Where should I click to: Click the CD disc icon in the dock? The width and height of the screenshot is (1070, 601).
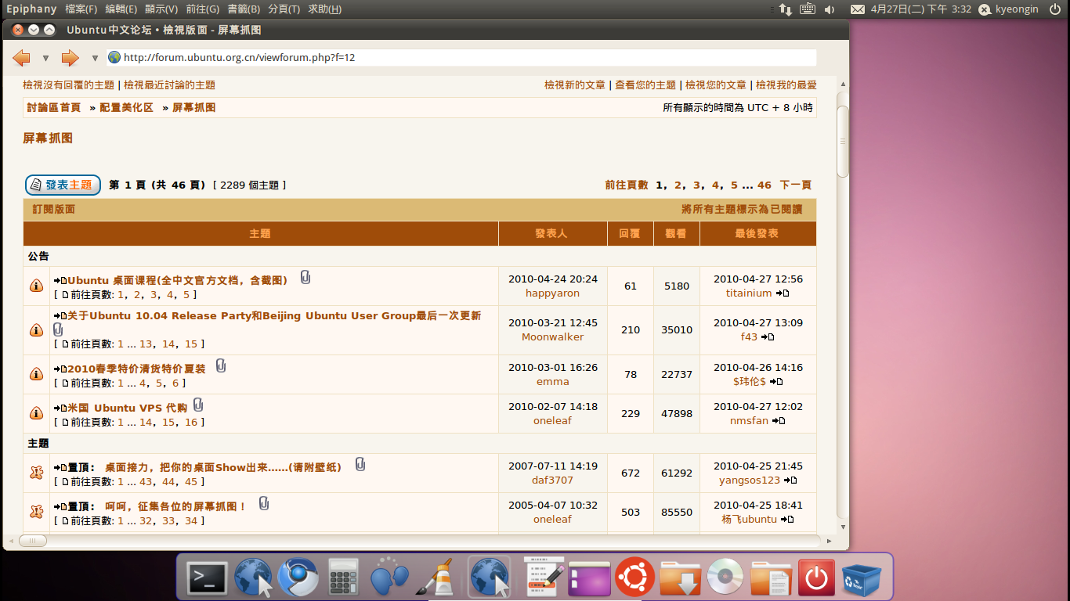[x=725, y=578]
